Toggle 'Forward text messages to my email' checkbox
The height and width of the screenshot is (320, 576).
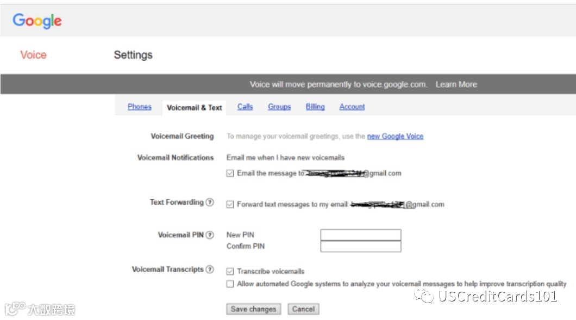point(230,205)
